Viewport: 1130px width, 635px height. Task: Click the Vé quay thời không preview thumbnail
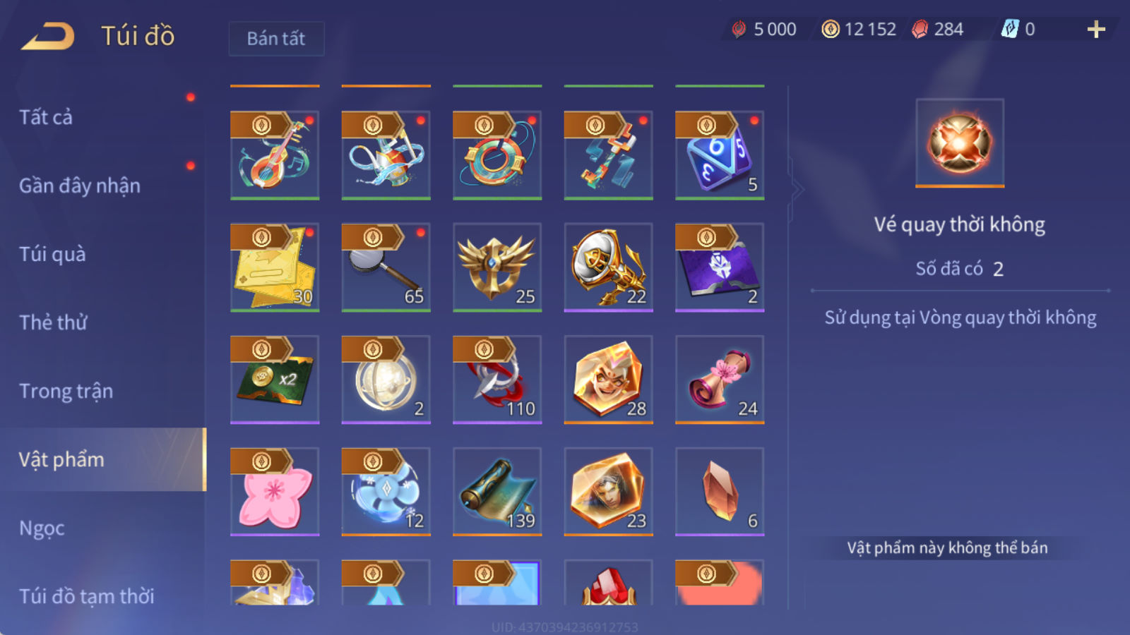(x=960, y=143)
